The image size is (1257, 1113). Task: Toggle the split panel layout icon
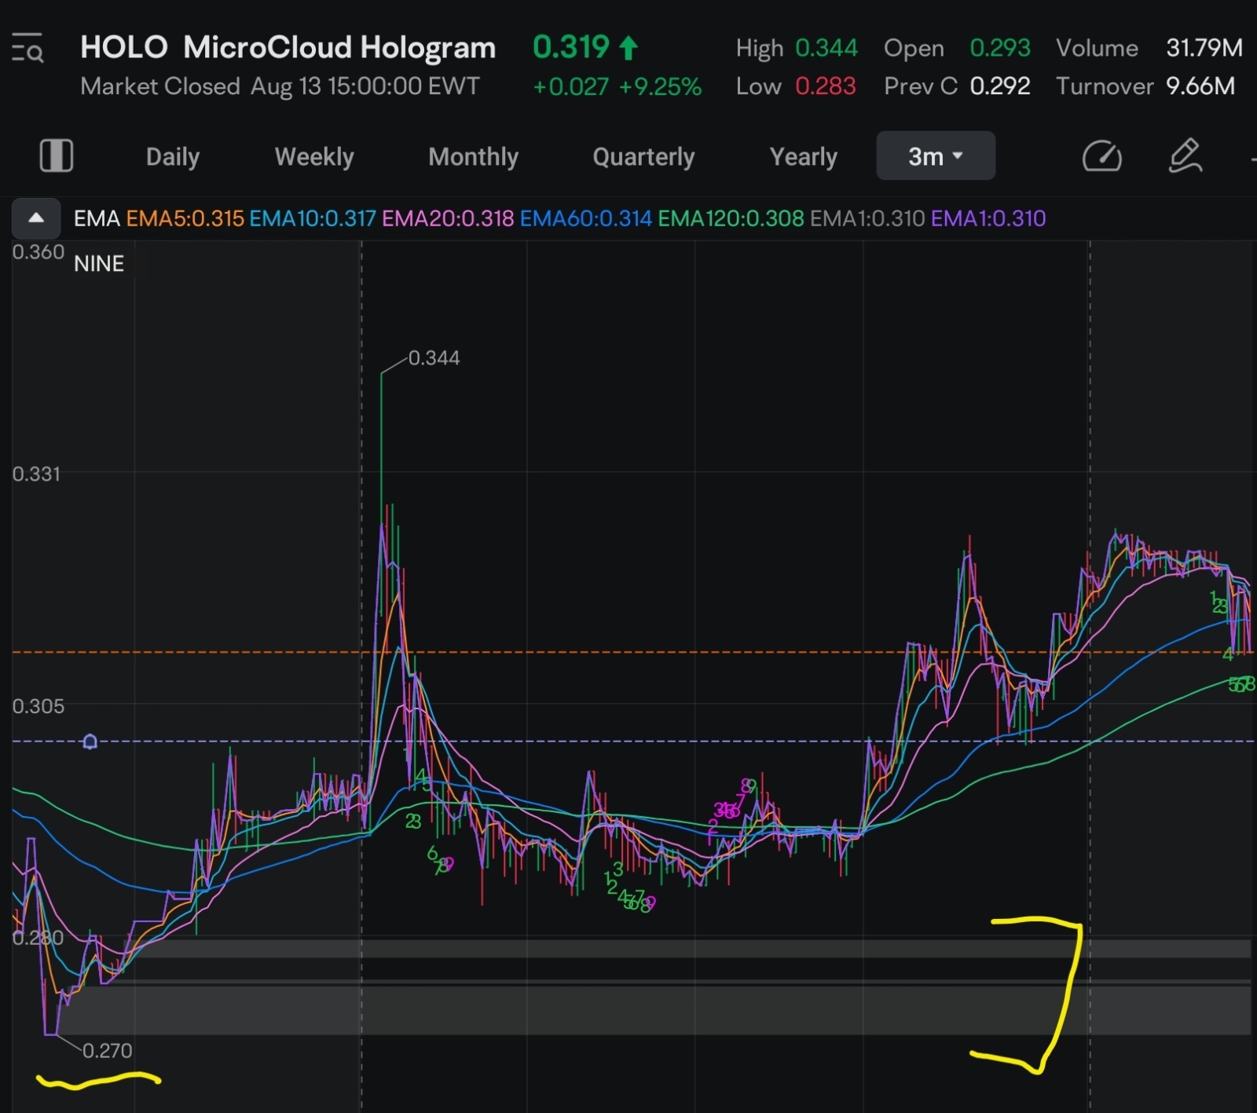tap(57, 156)
